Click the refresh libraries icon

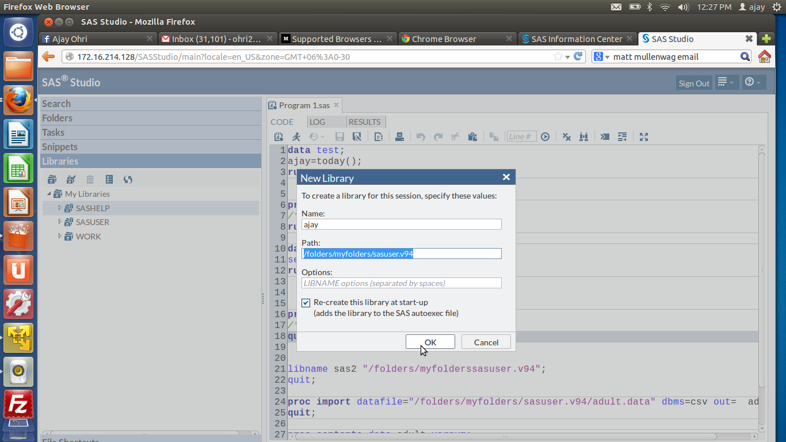pos(128,180)
